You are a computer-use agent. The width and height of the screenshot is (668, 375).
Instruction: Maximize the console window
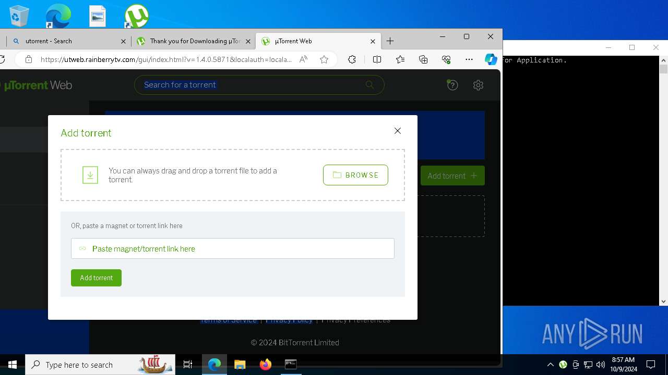tap(632, 47)
